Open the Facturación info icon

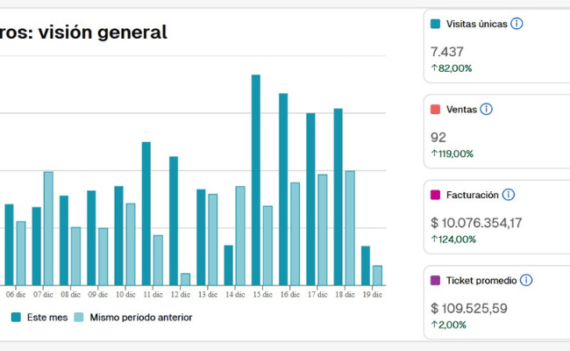click(x=509, y=195)
